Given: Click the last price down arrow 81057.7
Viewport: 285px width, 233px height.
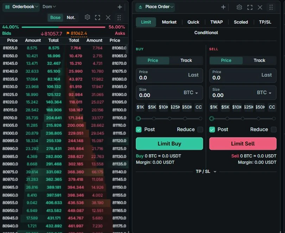Looking at the screenshot, I should pyautogui.click(x=51, y=34).
